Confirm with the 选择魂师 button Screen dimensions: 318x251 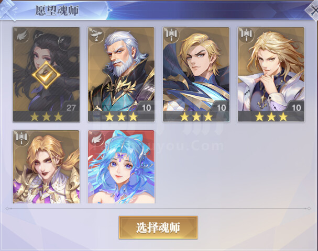pyautogui.click(x=158, y=227)
